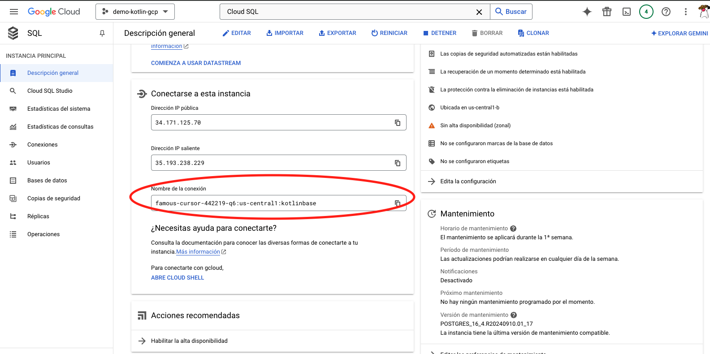The height and width of the screenshot is (354, 710).
Task: Activate Cloud Shell terminal icon
Action: click(x=627, y=12)
